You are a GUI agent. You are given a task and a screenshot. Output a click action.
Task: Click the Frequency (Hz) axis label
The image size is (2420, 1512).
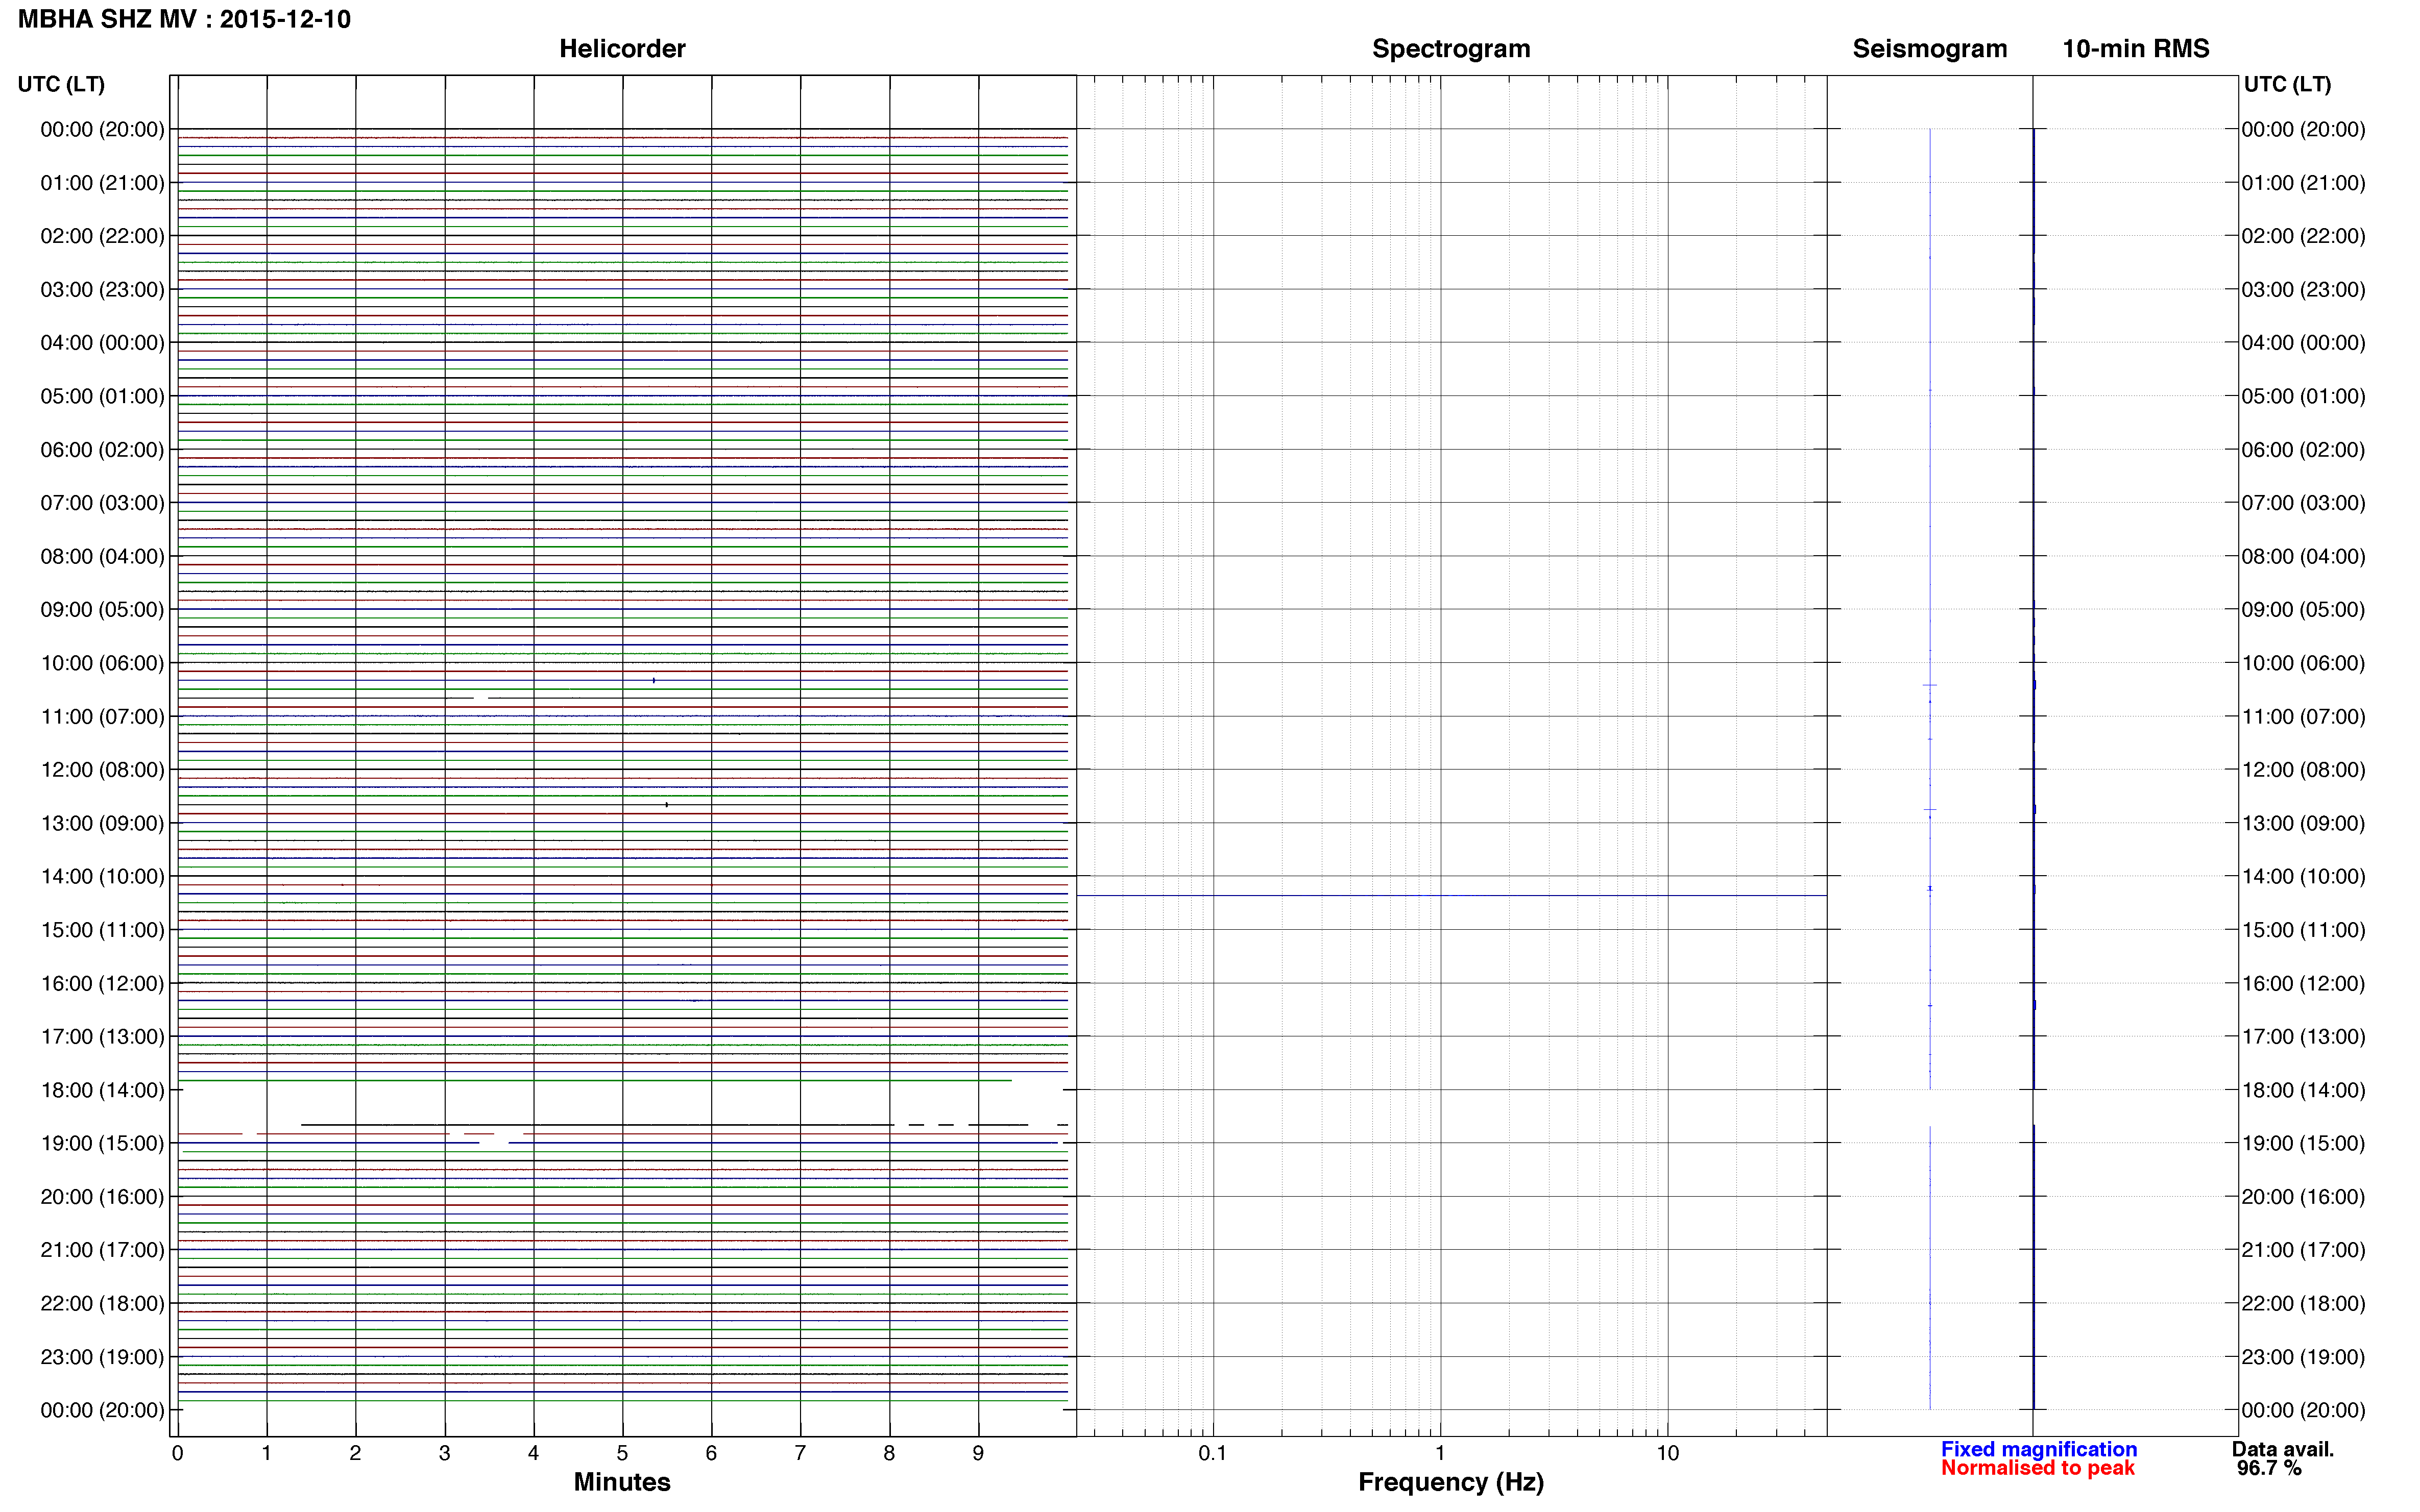[x=1450, y=1482]
